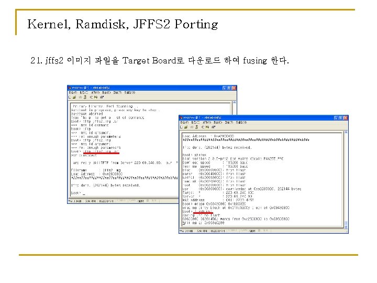Click 'ARP broadcast' line in back terminal

coord(84,156)
